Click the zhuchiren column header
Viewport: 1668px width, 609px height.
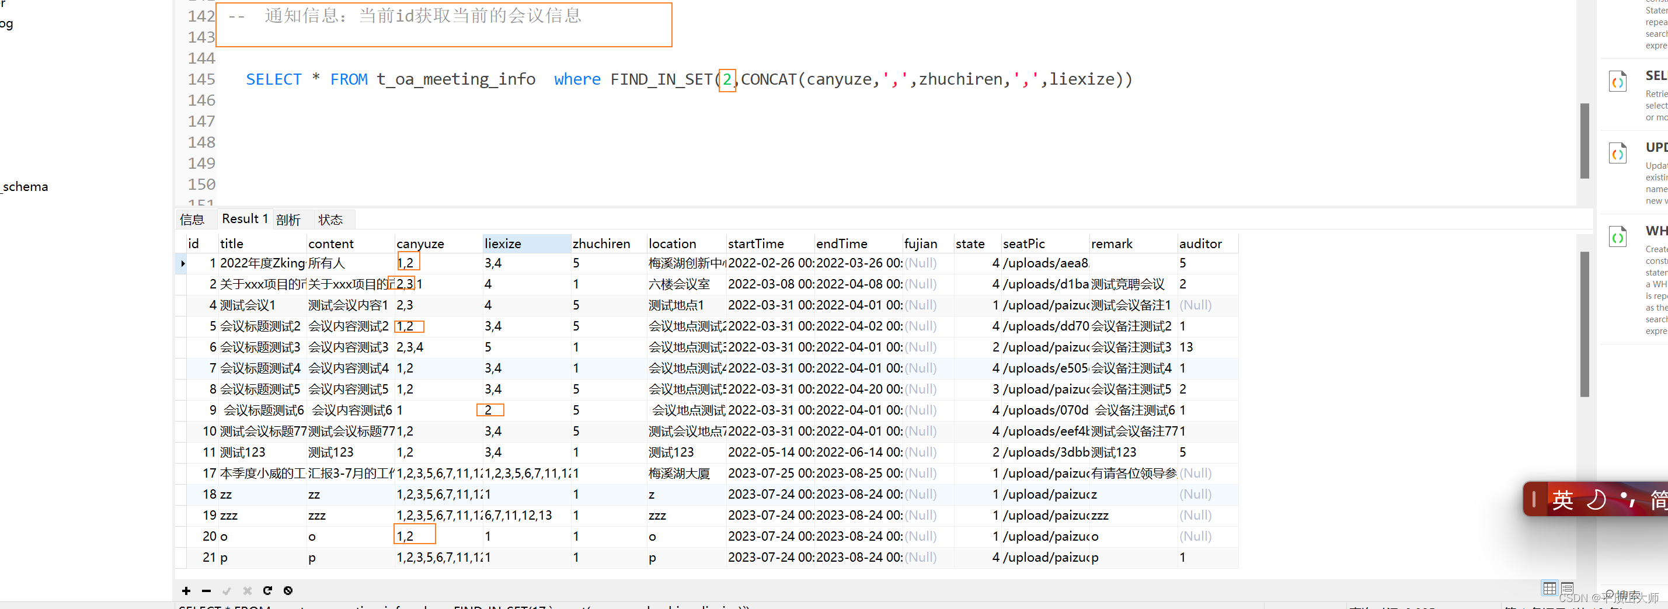[x=609, y=243]
